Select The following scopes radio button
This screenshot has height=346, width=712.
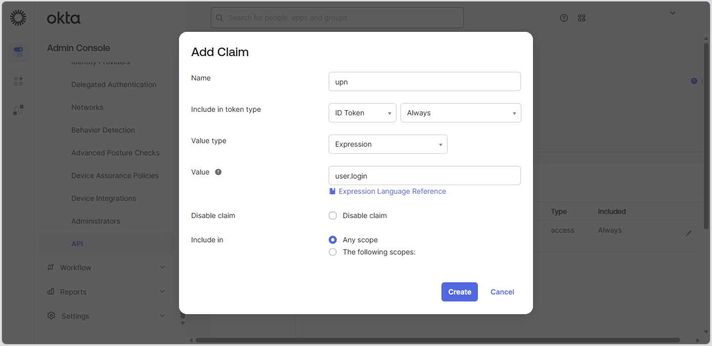pyautogui.click(x=333, y=252)
